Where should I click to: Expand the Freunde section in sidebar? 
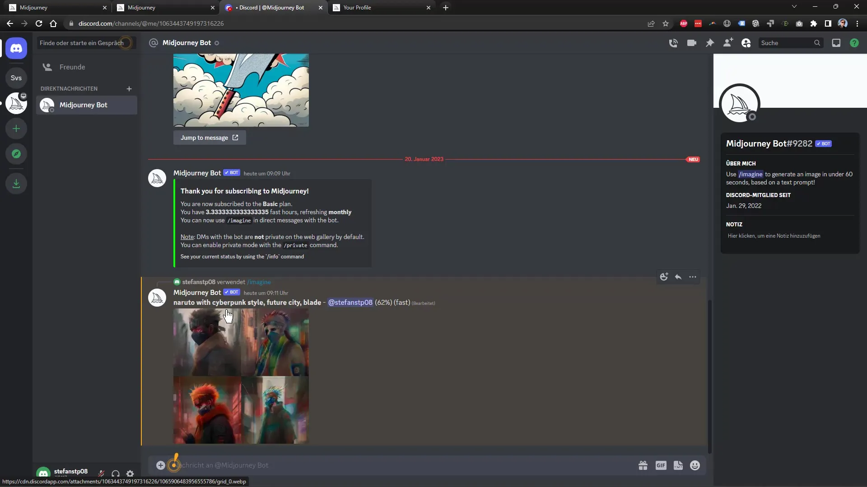71,67
